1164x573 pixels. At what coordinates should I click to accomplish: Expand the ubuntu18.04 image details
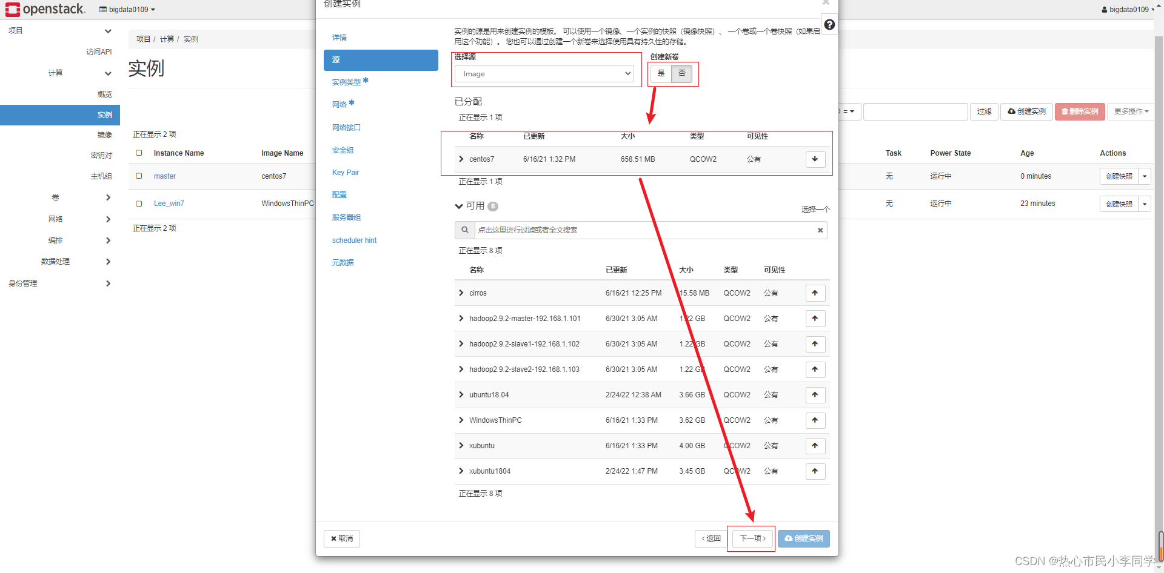tap(461, 395)
